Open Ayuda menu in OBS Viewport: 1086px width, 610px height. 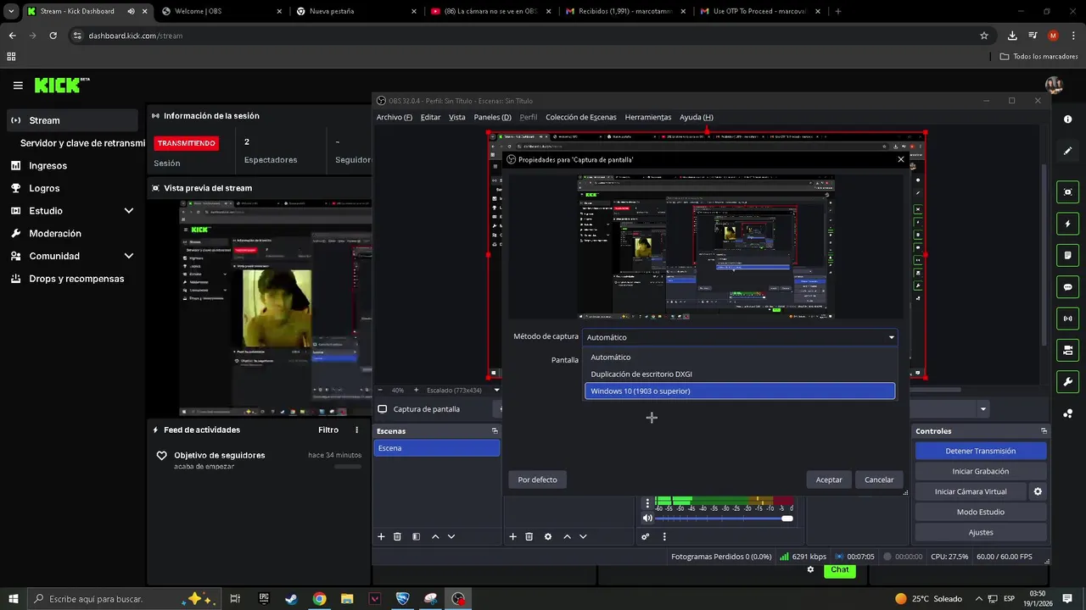point(697,117)
